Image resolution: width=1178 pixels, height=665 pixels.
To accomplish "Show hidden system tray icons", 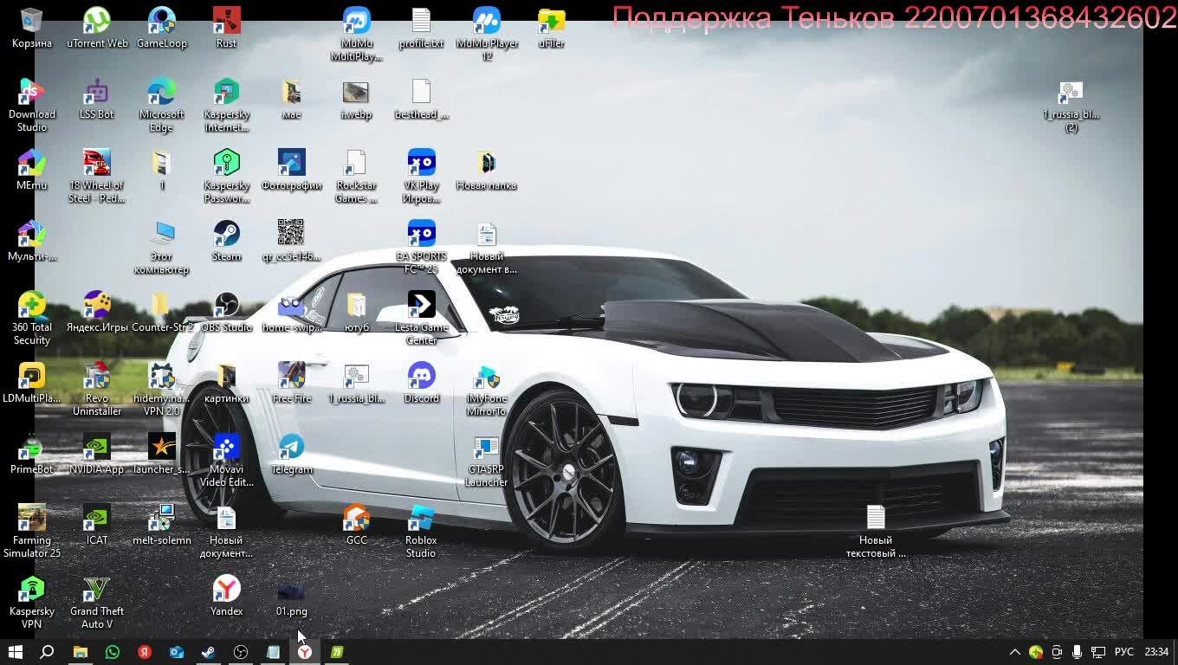I will pyautogui.click(x=1015, y=652).
